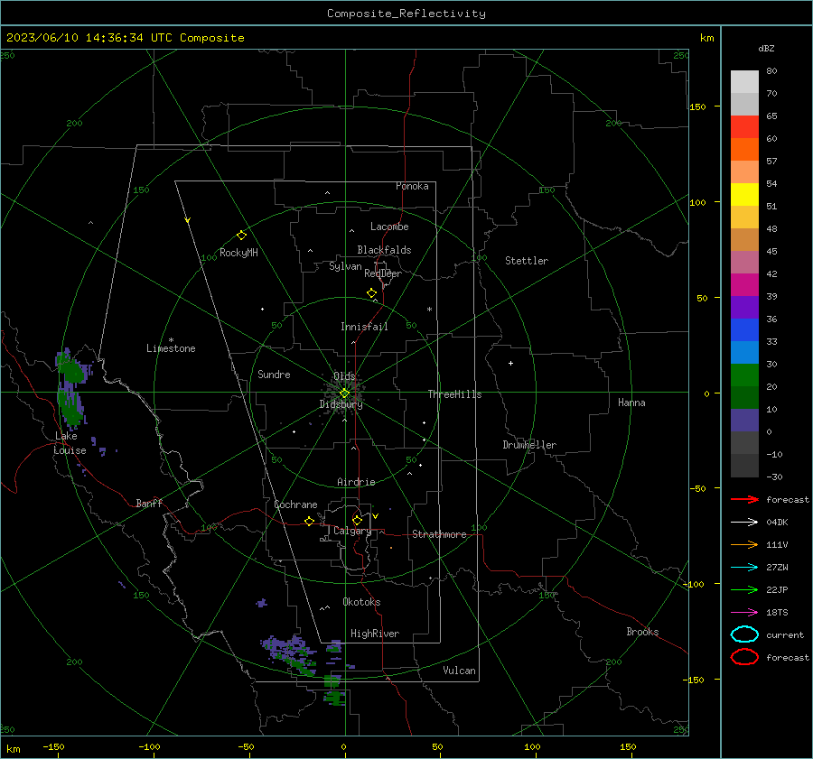The height and width of the screenshot is (759, 813).
Task: Select the bright green 30-20 dBZ swatch
Action: (744, 375)
